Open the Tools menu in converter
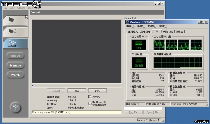The width and height of the screenshot is (210, 124). pyautogui.click(x=30, y=8)
